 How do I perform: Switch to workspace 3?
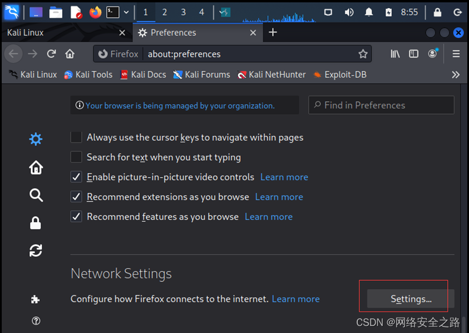click(x=183, y=12)
